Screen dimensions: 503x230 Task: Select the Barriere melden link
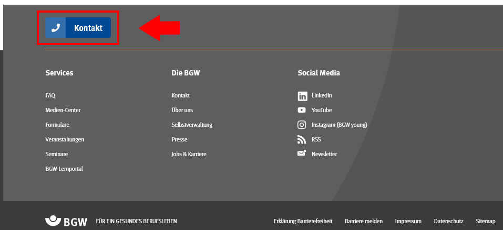point(364,221)
